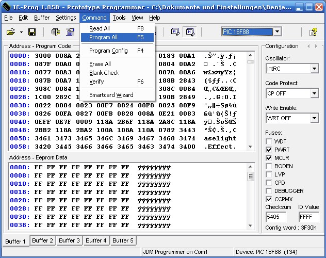
Task: Expand the Write Enable WRT OFF dropdown
Action: pos(314,118)
